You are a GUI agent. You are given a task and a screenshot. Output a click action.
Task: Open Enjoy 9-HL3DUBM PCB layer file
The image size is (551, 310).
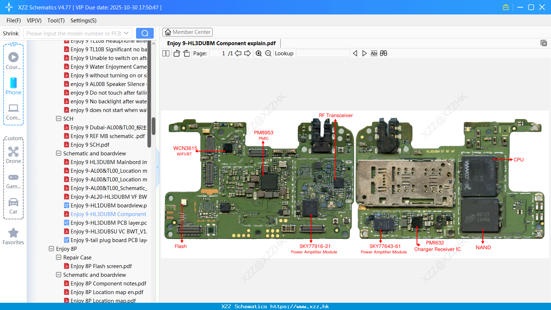coord(105,223)
